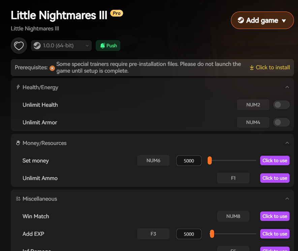Click the Set money value field 5000

coord(189,161)
